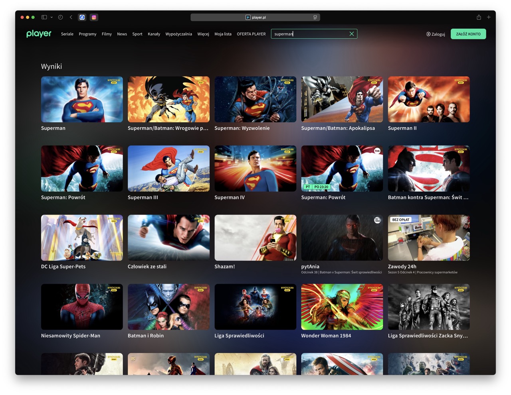Click the Zaloguj login link
The height and width of the screenshot is (395, 511).
[x=436, y=34]
